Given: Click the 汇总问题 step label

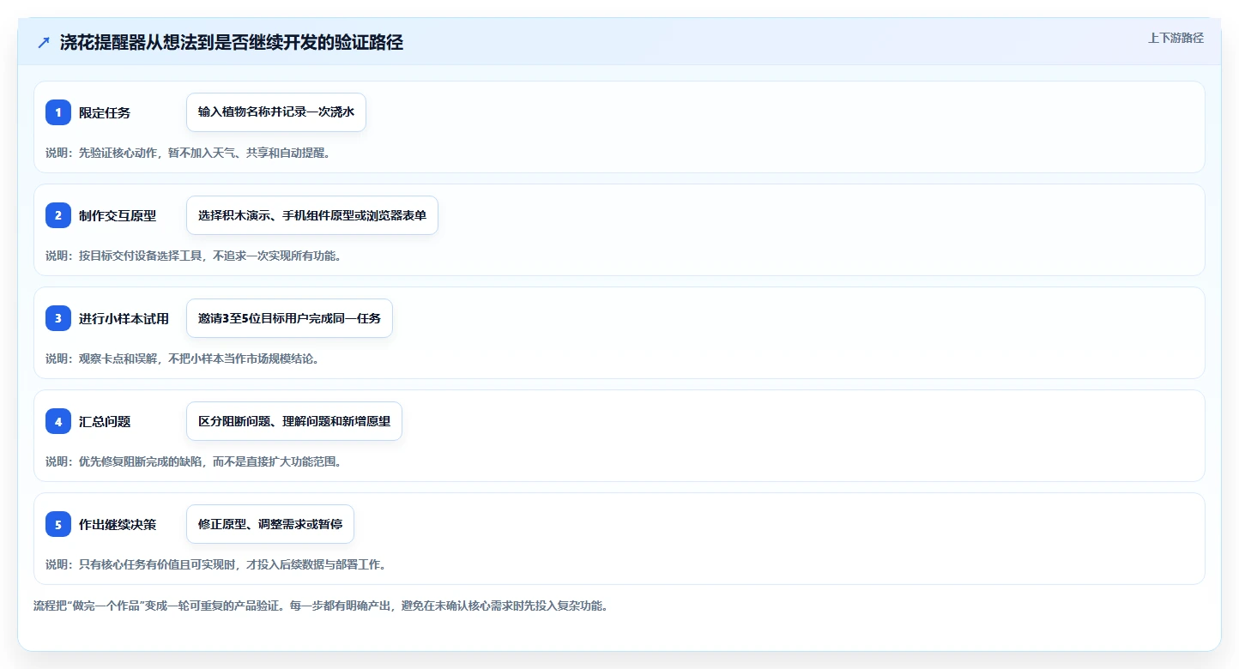Looking at the screenshot, I should [x=105, y=422].
